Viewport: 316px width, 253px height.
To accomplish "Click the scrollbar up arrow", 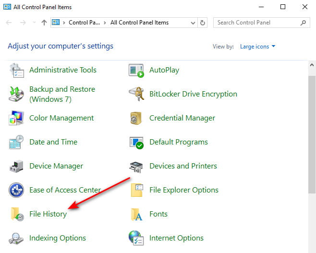I will point(312,65).
